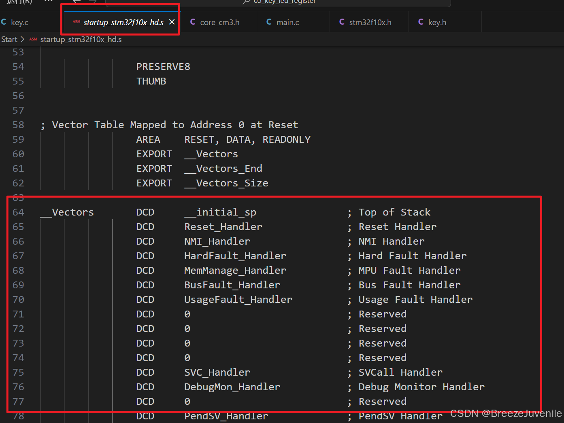Viewport: 564px width, 423px height.
Task: Click 'NMI_Handler' symbol on line 66
Action: coord(217,241)
